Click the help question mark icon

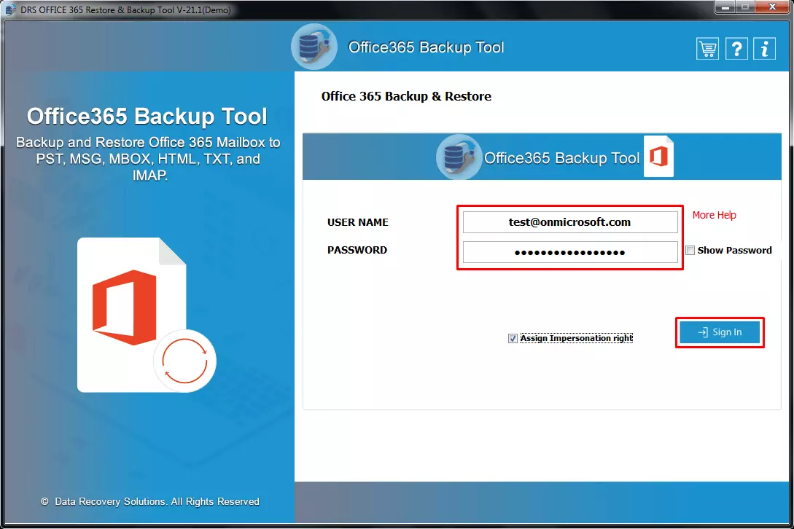[736, 48]
